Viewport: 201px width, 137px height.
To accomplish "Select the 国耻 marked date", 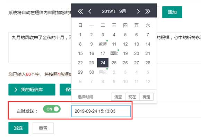I will click(114, 53).
